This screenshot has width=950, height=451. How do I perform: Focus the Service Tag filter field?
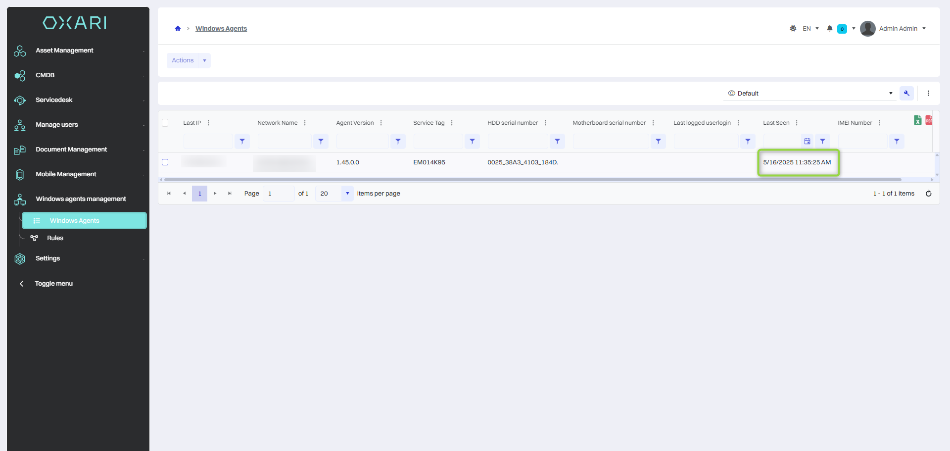coord(438,142)
